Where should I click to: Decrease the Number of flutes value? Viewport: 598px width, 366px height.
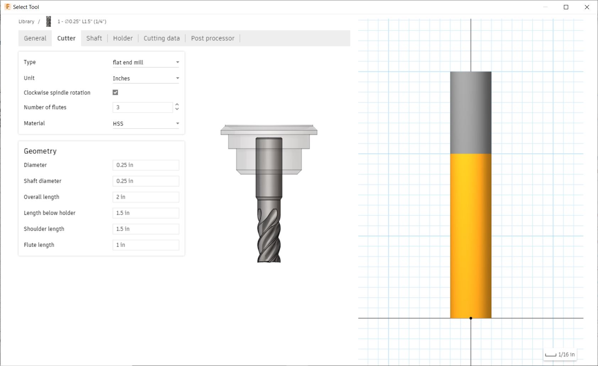tap(177, 109)
